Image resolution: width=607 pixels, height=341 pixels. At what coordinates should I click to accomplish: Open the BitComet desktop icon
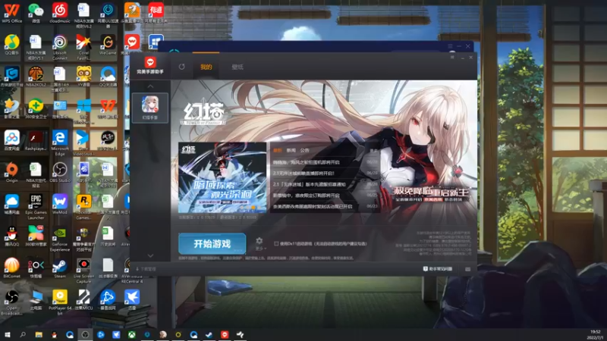coord(11,268)
